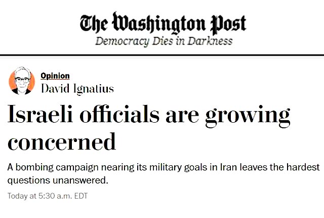Viewport: 324px width, 218px height.
Task: Click the word "growing" in the headline
Action: pos(247,117)
